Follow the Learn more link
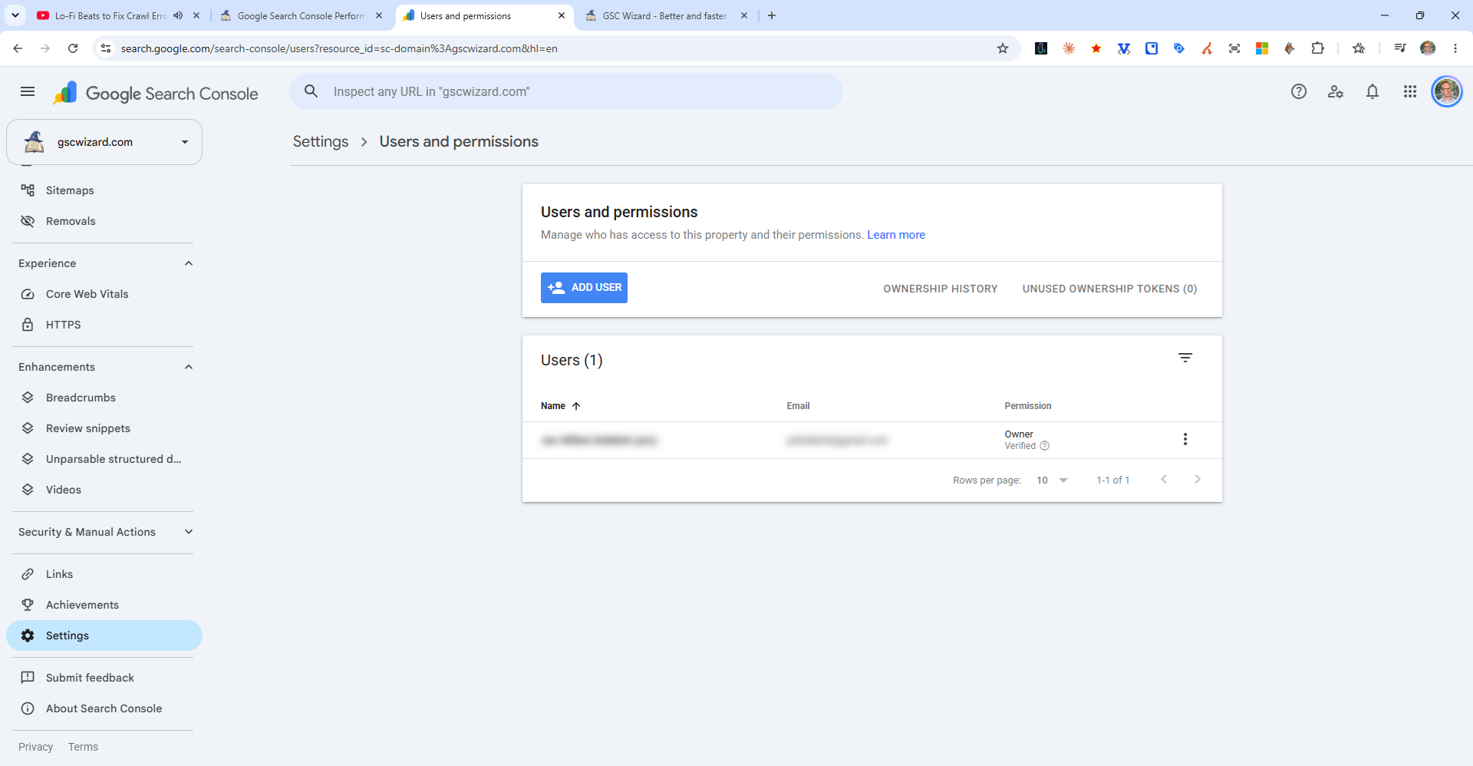The image size is (1473, 766). pyautogui.click(x=896, y=235)
